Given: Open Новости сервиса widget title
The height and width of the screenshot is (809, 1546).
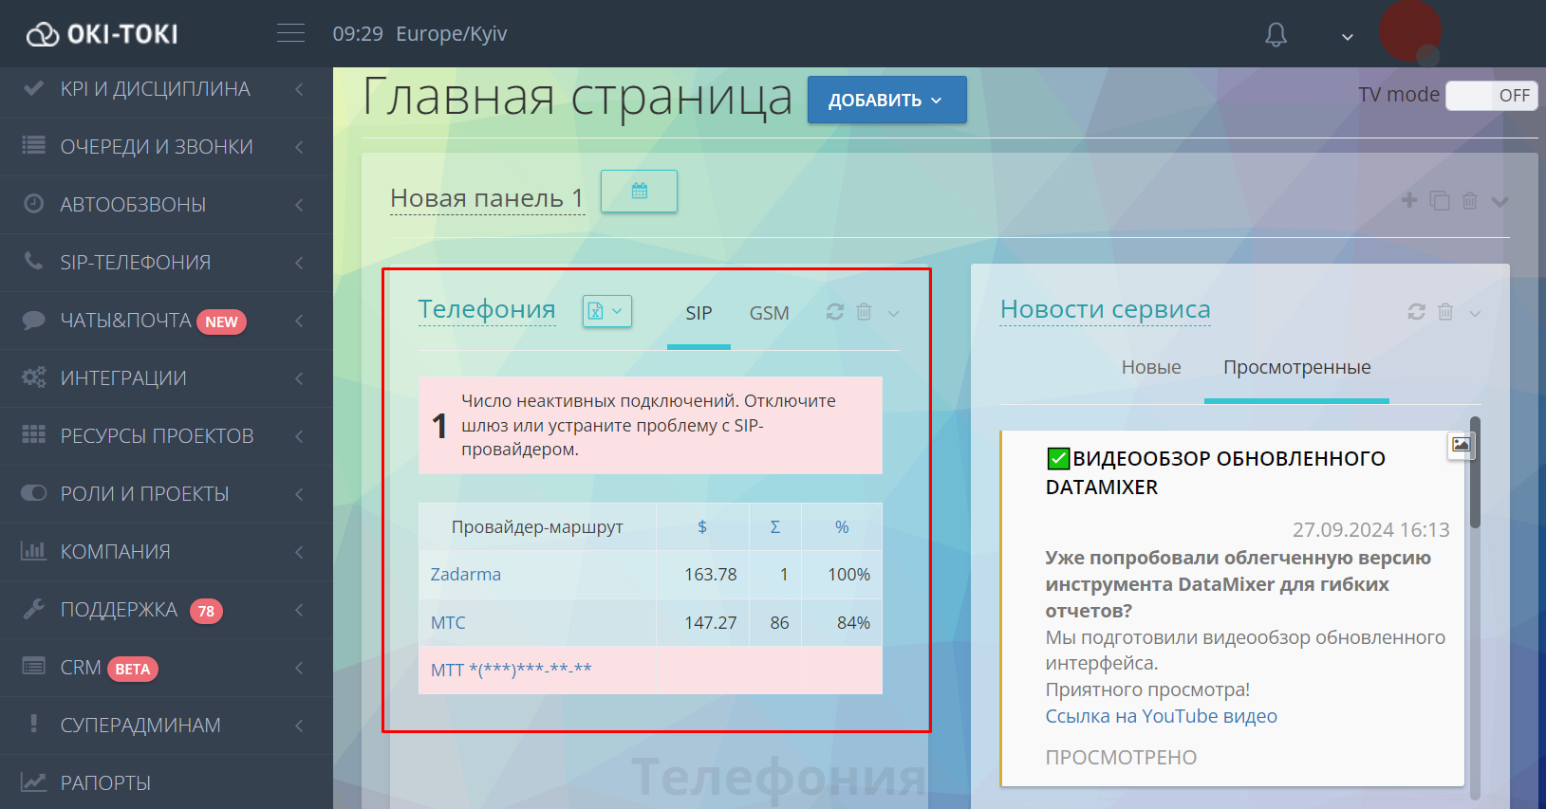Looking at the screenshot, I should pyautogui.click(x=1106, y=309).
